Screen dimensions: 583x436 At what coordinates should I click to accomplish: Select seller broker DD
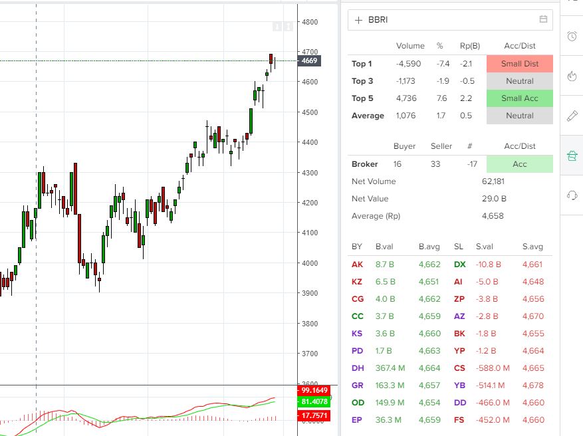coord(460,403)
